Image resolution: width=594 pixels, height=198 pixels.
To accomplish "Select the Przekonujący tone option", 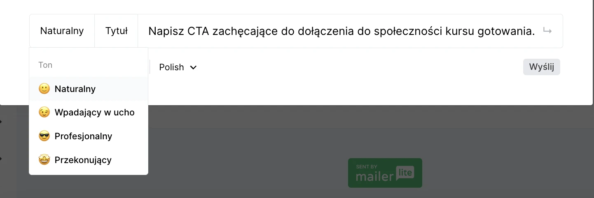I will [x=83, y=160].
